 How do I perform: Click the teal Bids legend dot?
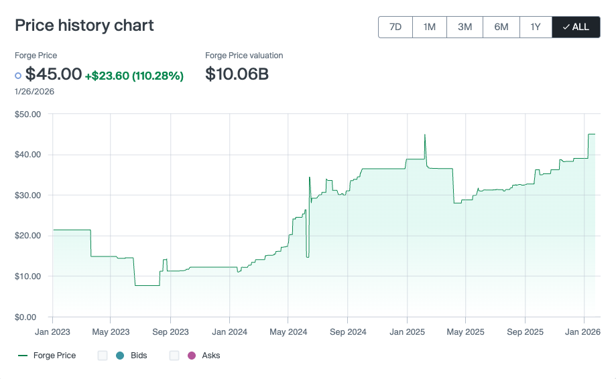(x=120, y=356)
